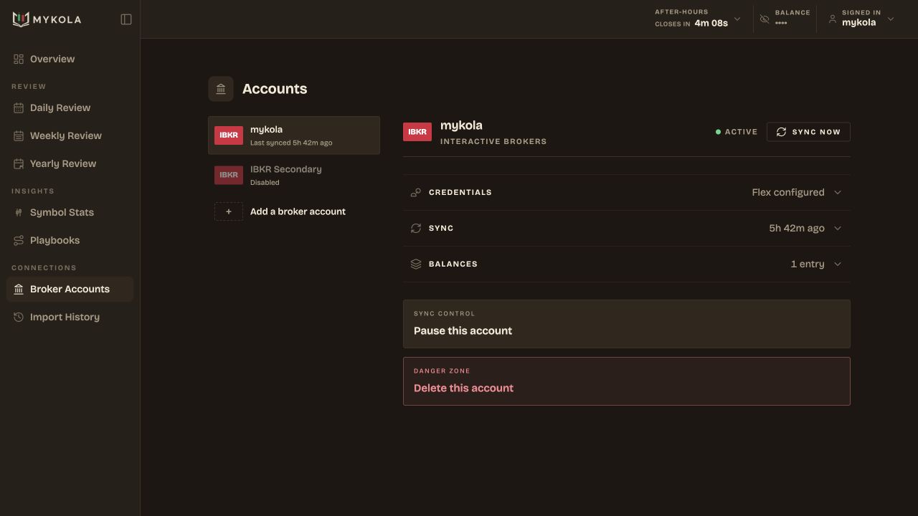Click the Overview grid icon

click(x=19, y=59)
